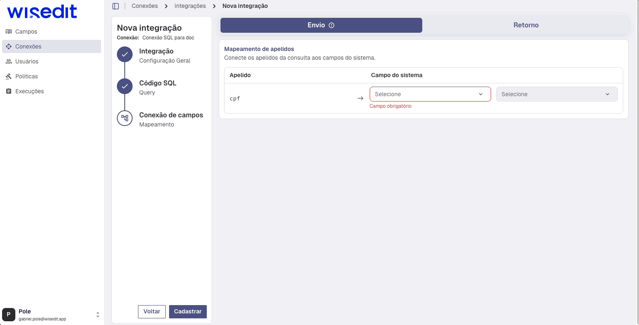This screenshot has width=639, height=325.
Task: Click the Execuções clipboard icon
Action: tap(9, 91)
